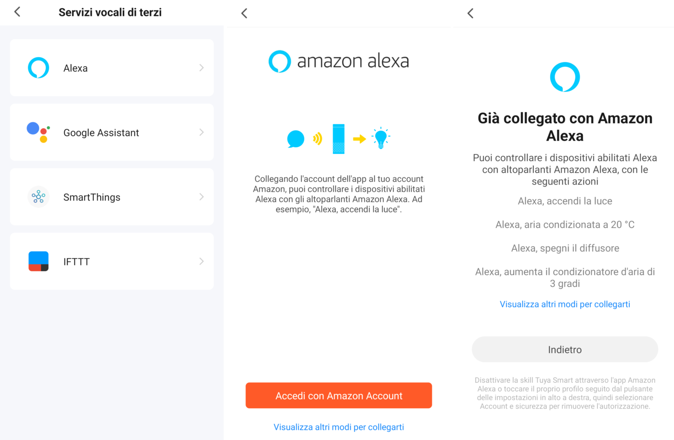The width and height of the screenshot is (674, 440).
Task: Expand the IFTTT row chevron
Action: [201, 261]
